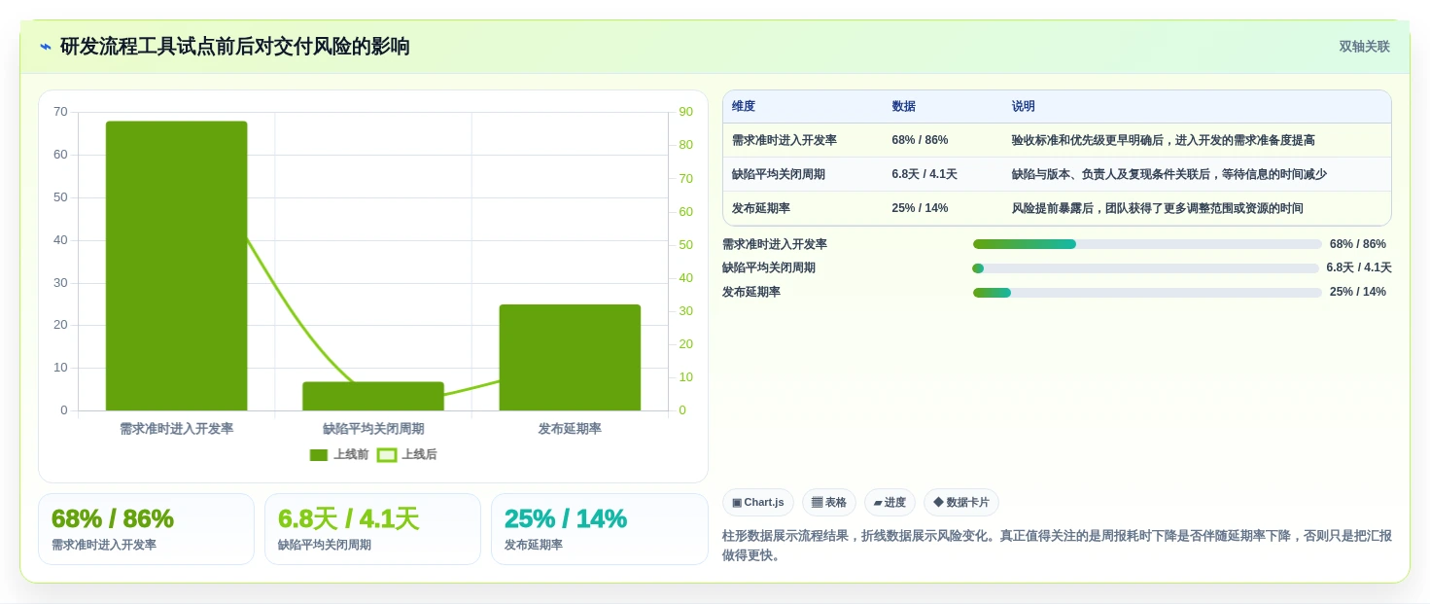This screenshot has width=1430, height=604.
Task: Click the x-axis label 发布延期率
Action: pyautogui.click(x=570, y=428)
